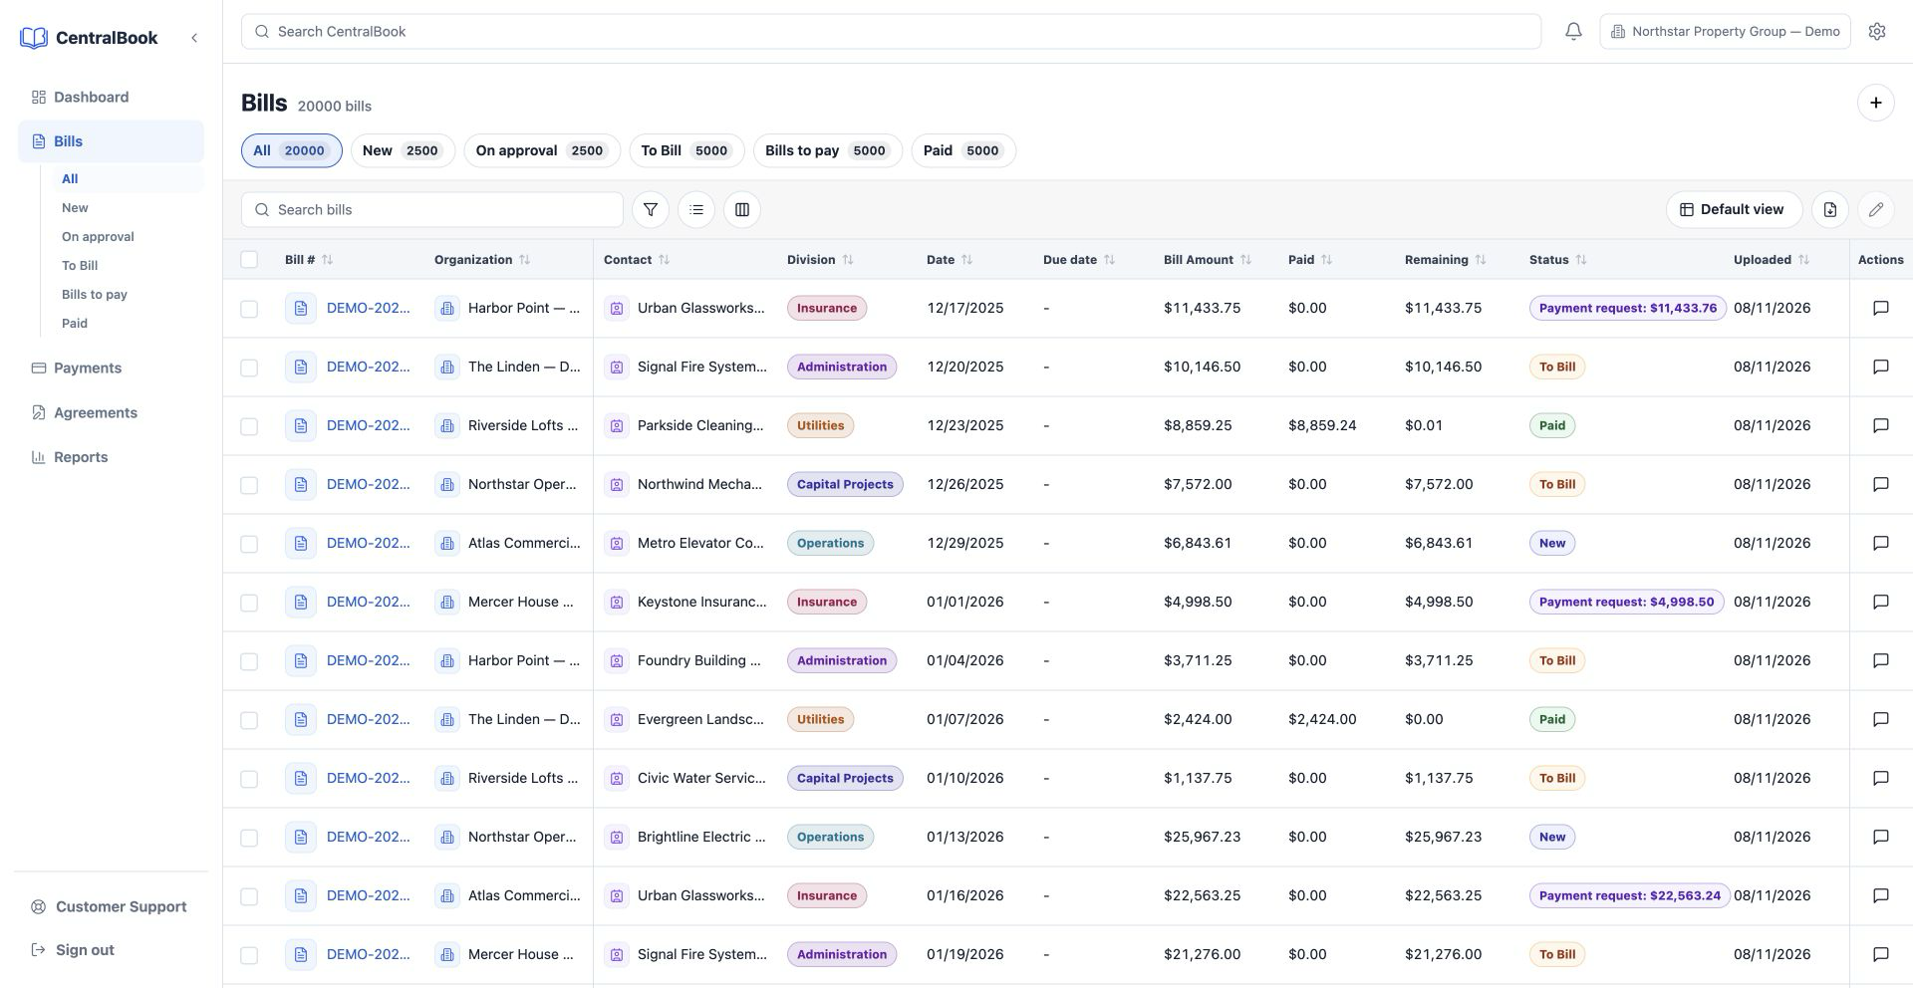The width and height of the screenshot is (1913, 988).
Task: Open notifications bell icon
Action: [1573, 32]
